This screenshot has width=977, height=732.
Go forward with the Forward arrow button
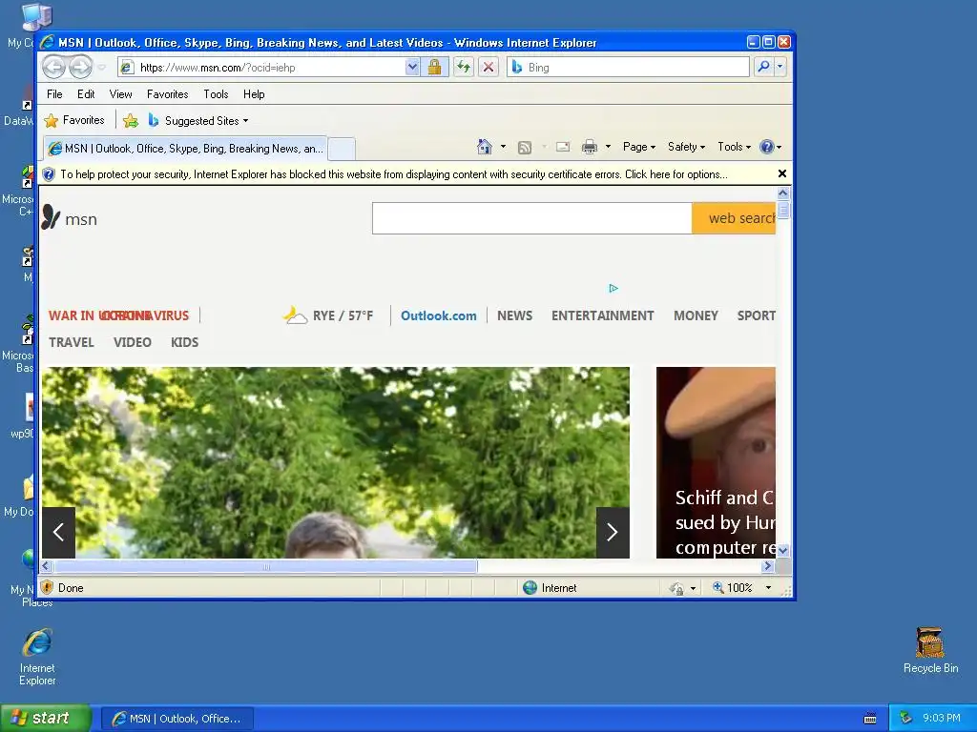click(x=80, y=68)
